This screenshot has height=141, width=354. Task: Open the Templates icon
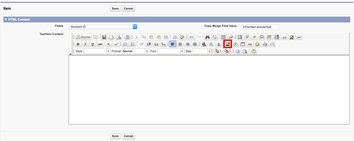[x=128, y=37]
